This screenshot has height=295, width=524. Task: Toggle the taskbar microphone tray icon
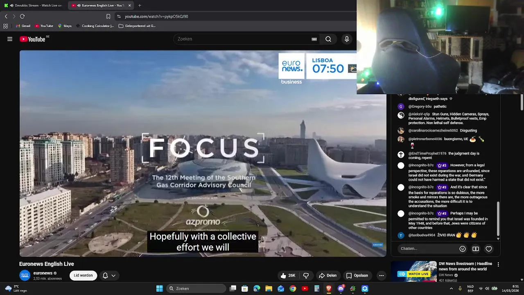pyautogui.click(x=460, y=288)
